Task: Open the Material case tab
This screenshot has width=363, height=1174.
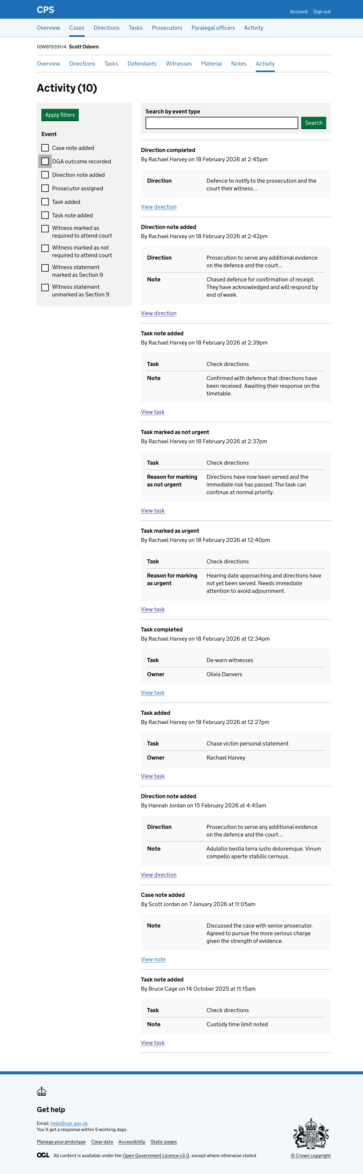Action: pos(211,64)
